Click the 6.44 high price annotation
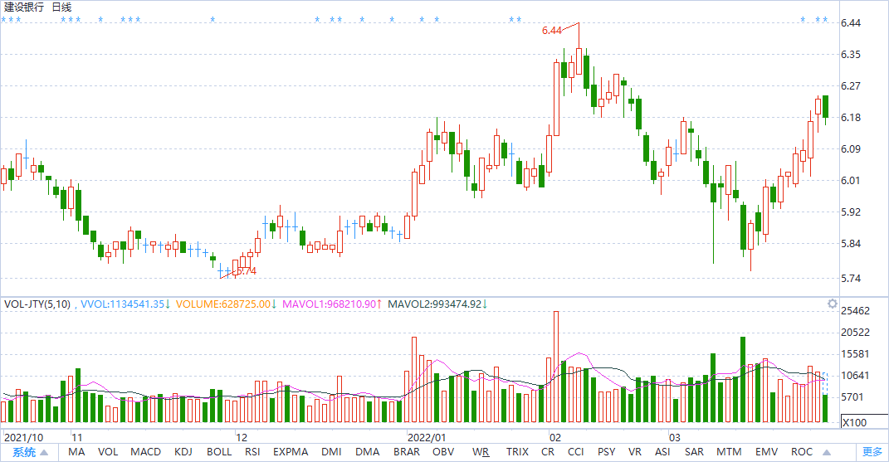 pos(552,31)
